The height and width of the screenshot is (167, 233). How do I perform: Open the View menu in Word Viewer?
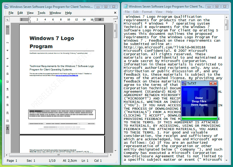tap(30, 13)
